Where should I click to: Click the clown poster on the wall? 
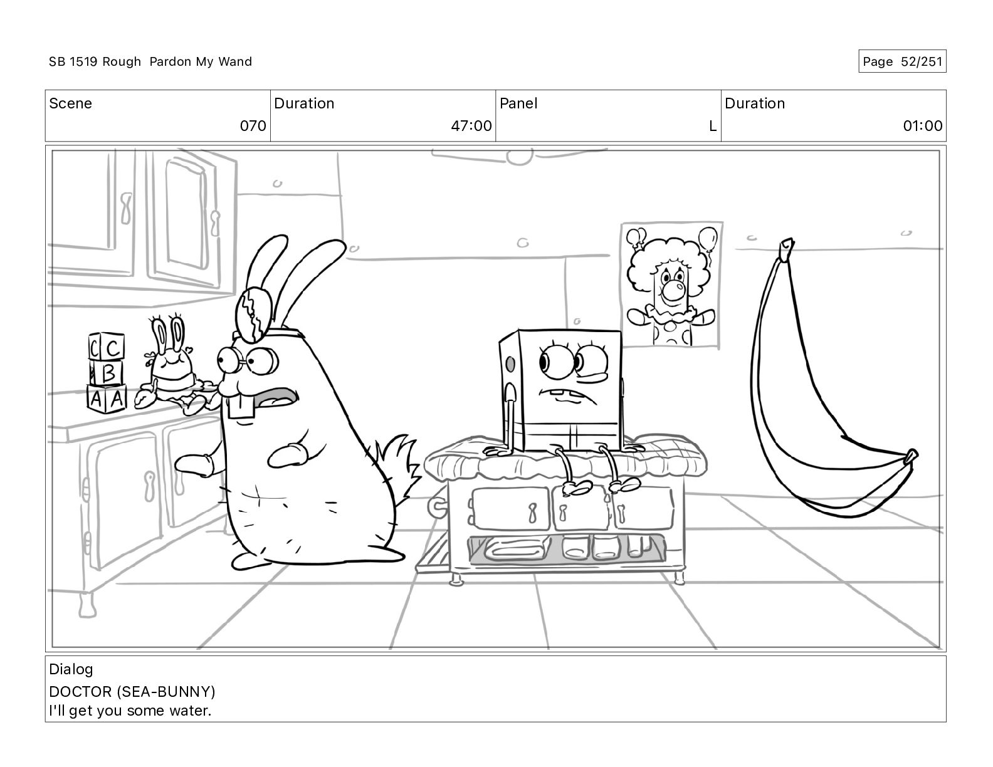(672, 284)
